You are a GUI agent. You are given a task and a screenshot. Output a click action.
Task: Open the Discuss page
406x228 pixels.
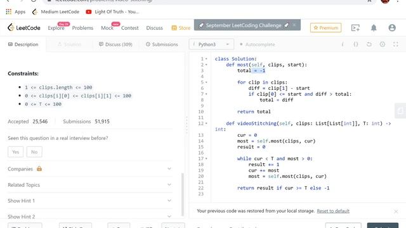(154, 28)
